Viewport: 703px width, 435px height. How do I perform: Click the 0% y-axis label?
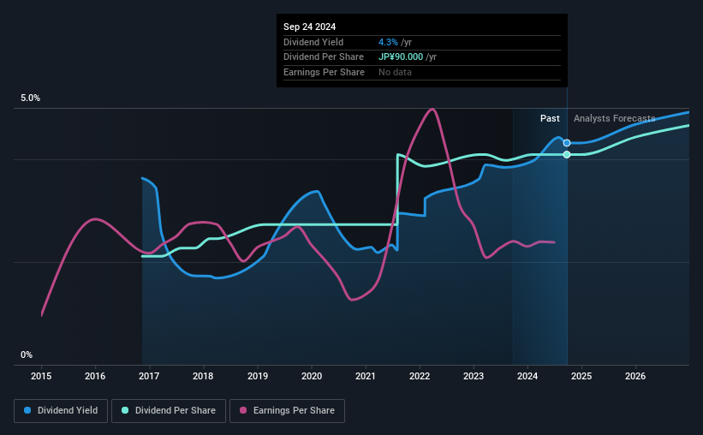pos(27,355)
